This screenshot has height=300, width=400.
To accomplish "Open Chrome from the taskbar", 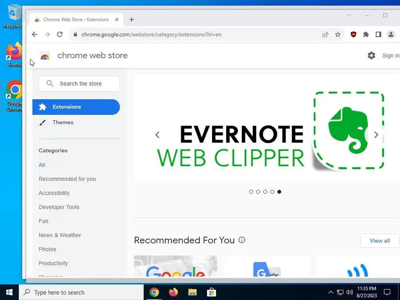I will [x=154, y=292].
